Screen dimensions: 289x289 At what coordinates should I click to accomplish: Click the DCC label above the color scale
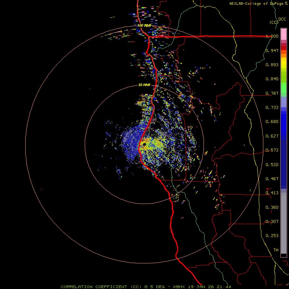[x=282, y=19]
